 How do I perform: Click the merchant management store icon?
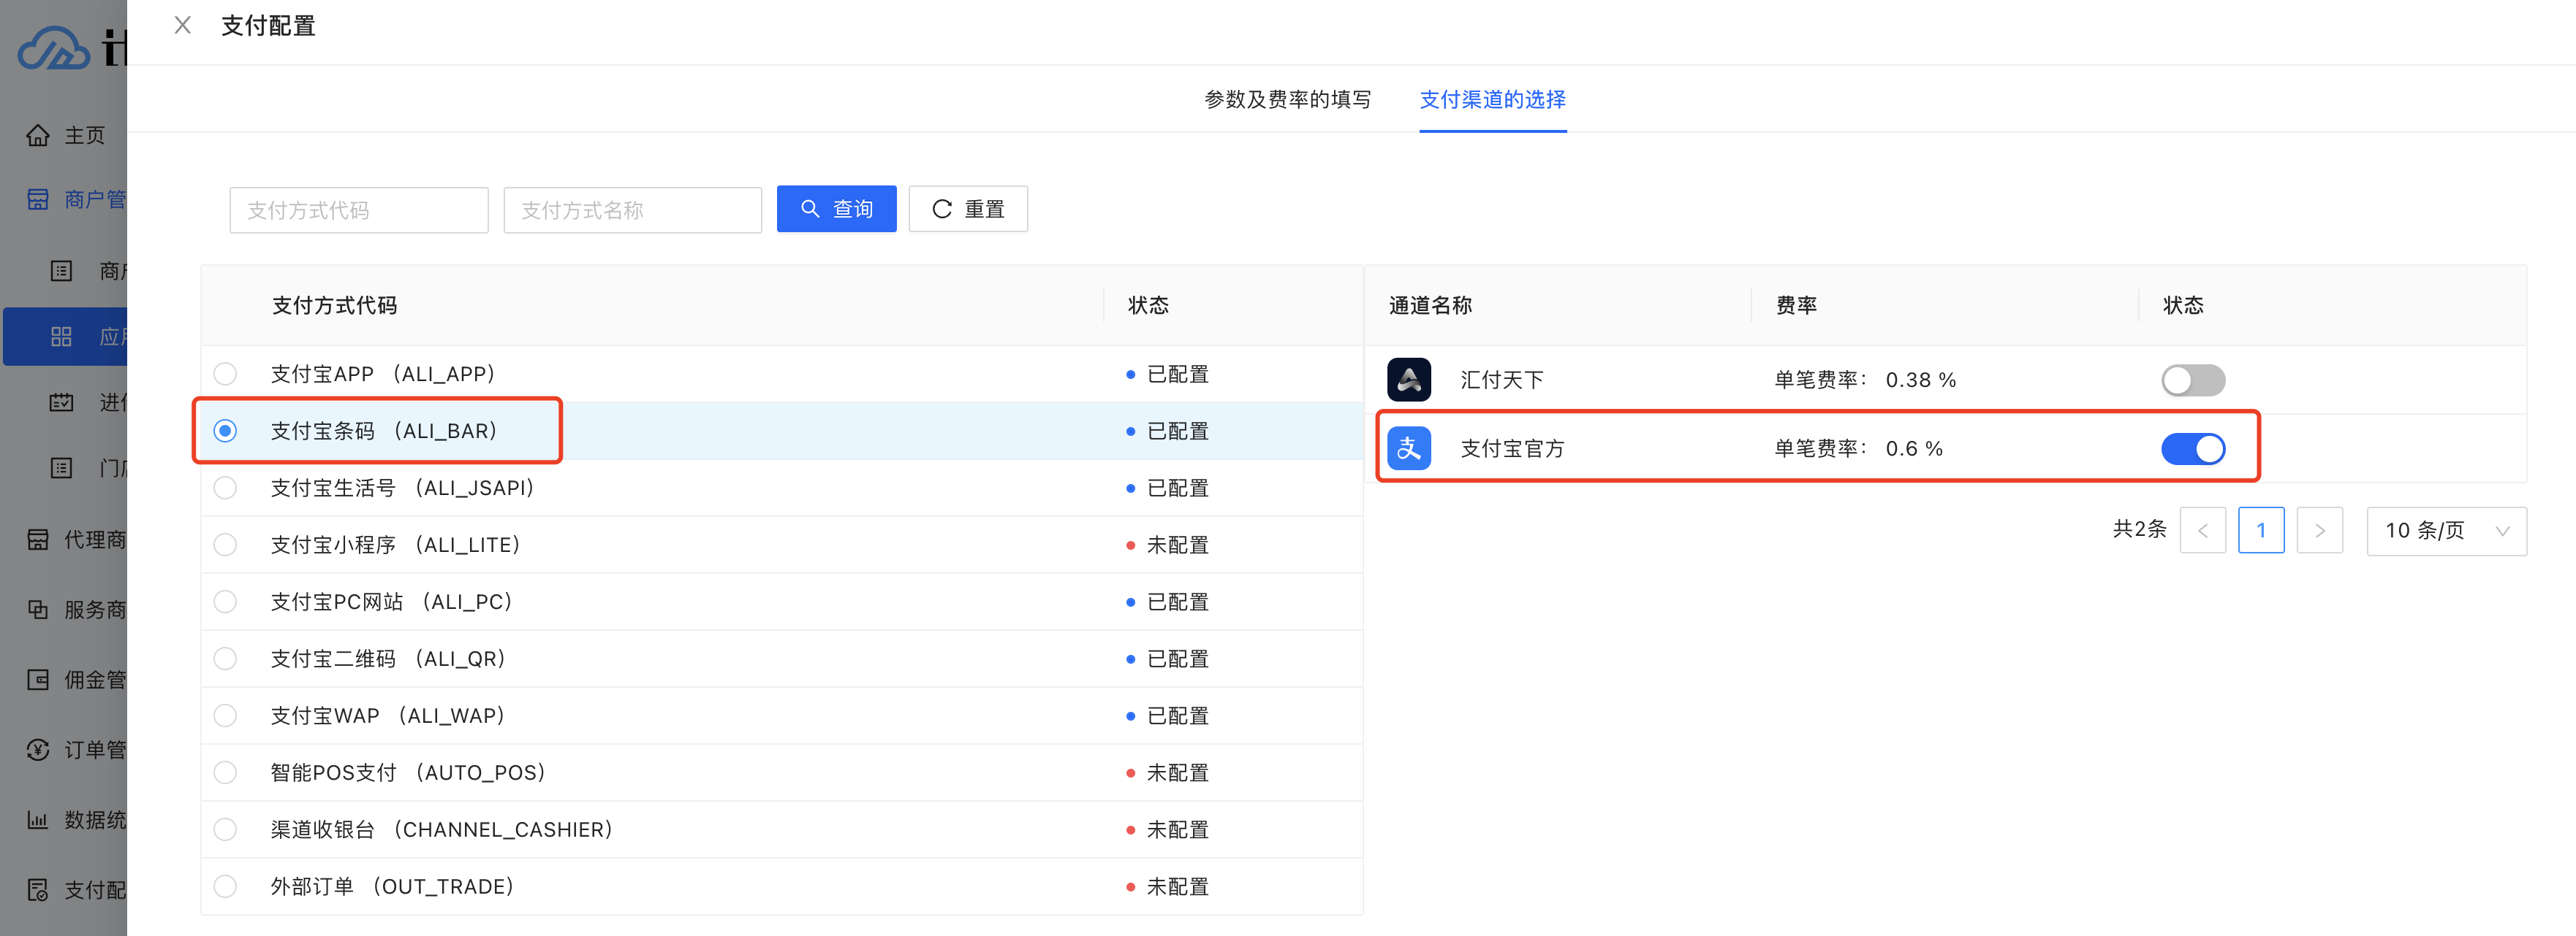38,200
